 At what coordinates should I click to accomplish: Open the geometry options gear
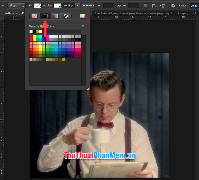173,6
